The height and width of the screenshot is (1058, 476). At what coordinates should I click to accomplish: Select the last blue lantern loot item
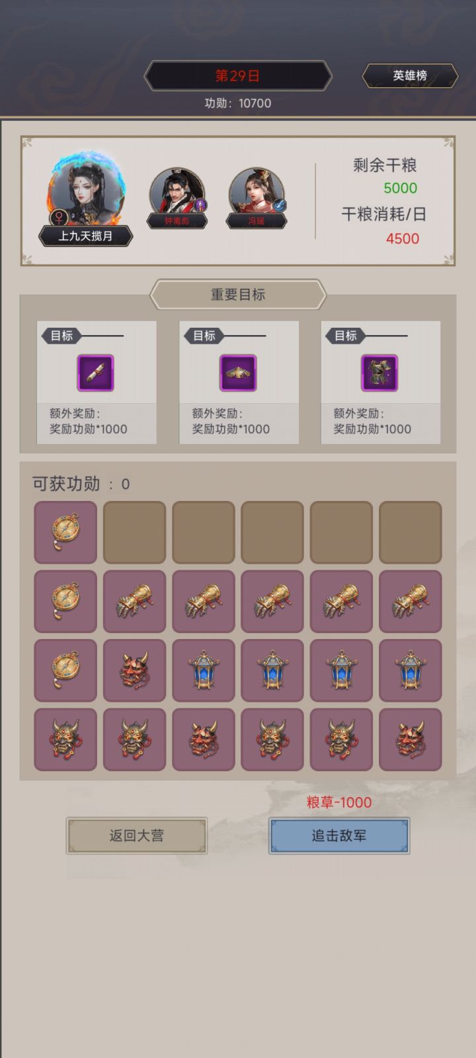(410, 670)
